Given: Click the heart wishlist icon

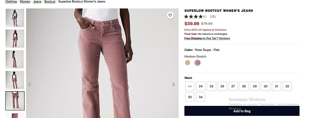Looking at the screenshot, I should [170, 15].
